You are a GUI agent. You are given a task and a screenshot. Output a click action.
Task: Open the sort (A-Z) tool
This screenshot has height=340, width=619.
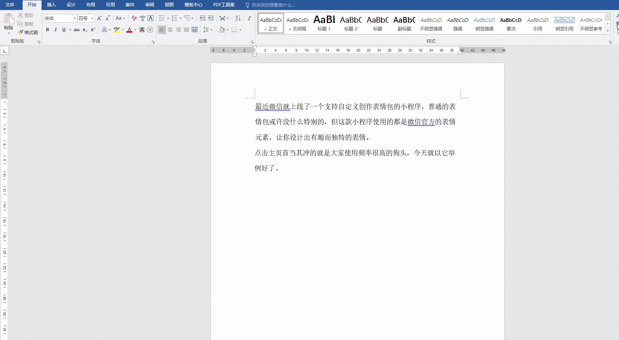(237, 17)
